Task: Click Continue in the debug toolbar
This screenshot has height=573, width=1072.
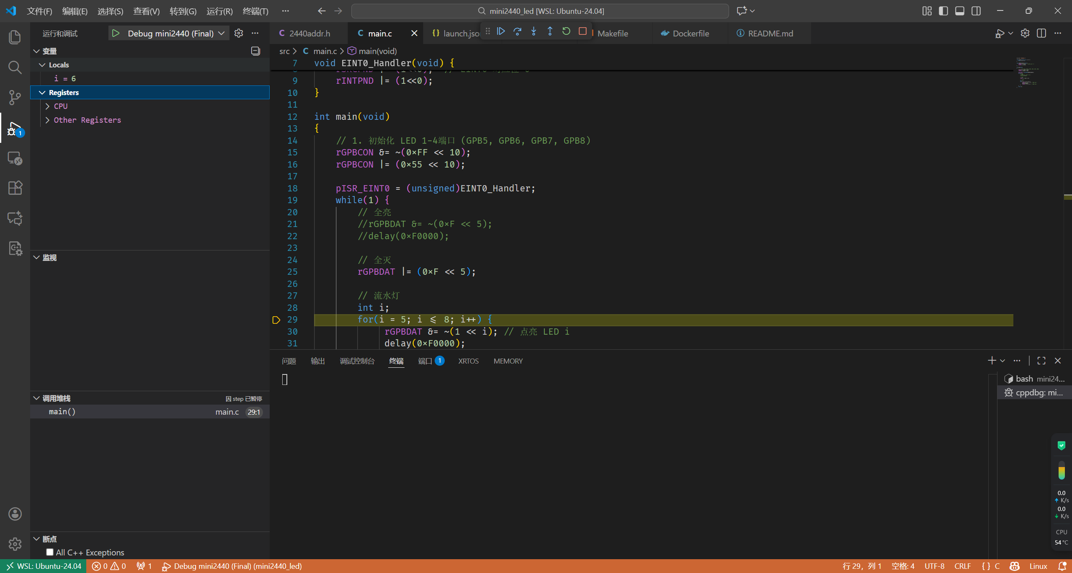Action: point(501,31)
